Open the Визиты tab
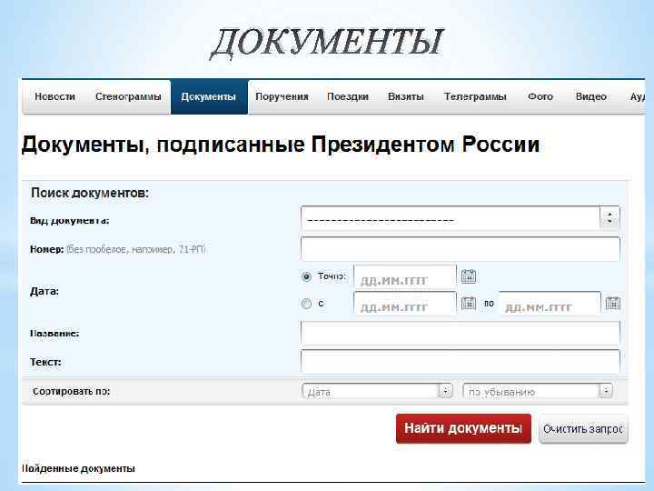The image size is (654, 491). tap(406, 97)
